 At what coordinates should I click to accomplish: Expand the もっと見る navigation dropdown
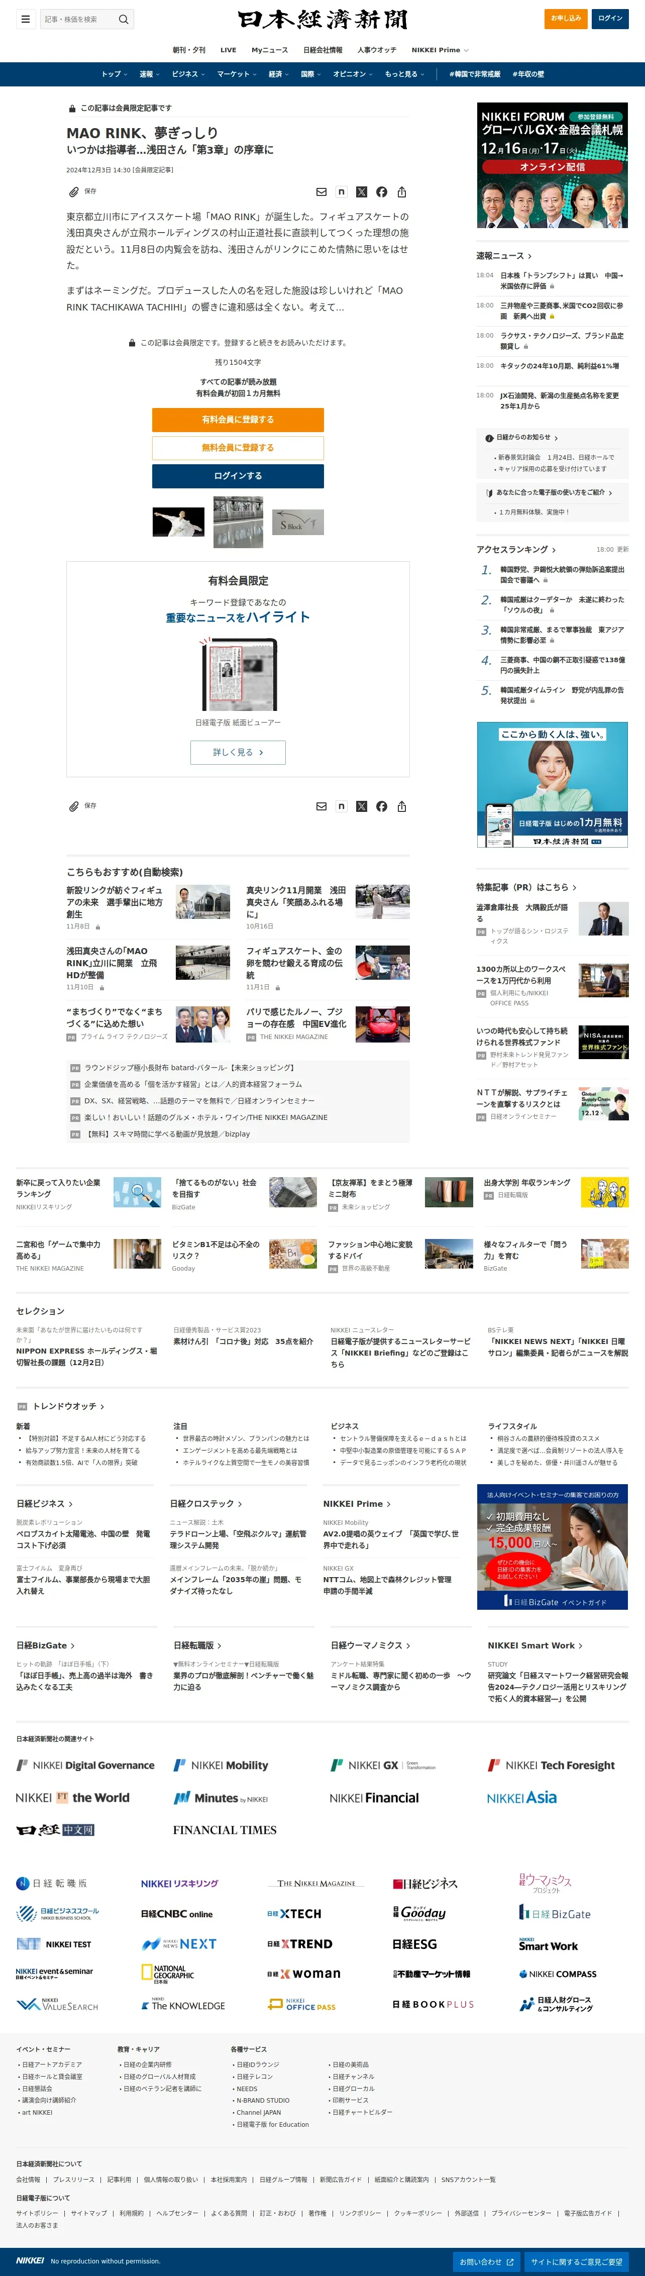[x=405, y=74]
